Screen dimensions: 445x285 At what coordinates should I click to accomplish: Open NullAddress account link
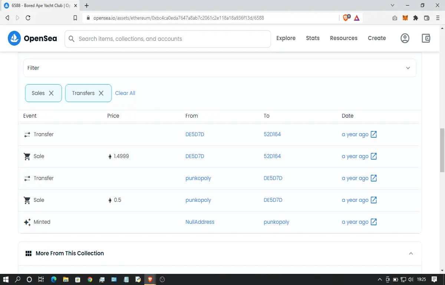[x=200, y=222]
